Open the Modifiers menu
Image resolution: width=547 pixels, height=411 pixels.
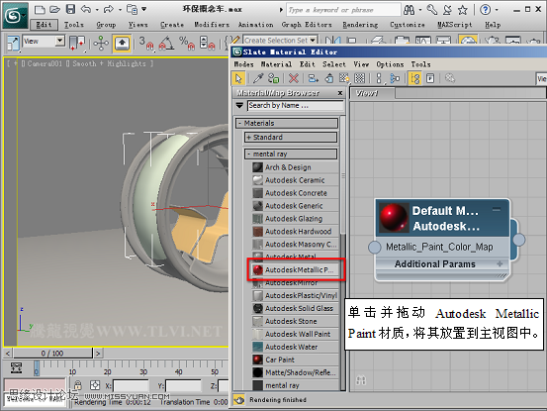[x=212, y=25]
